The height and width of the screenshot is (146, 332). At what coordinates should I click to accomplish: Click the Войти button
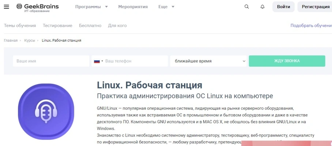pyautogui.click(x=283, y=7)
